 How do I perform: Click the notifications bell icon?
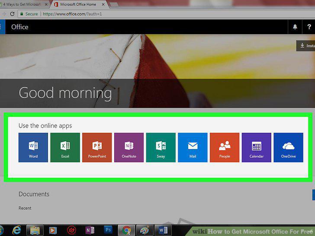click(x=295, y=27)
